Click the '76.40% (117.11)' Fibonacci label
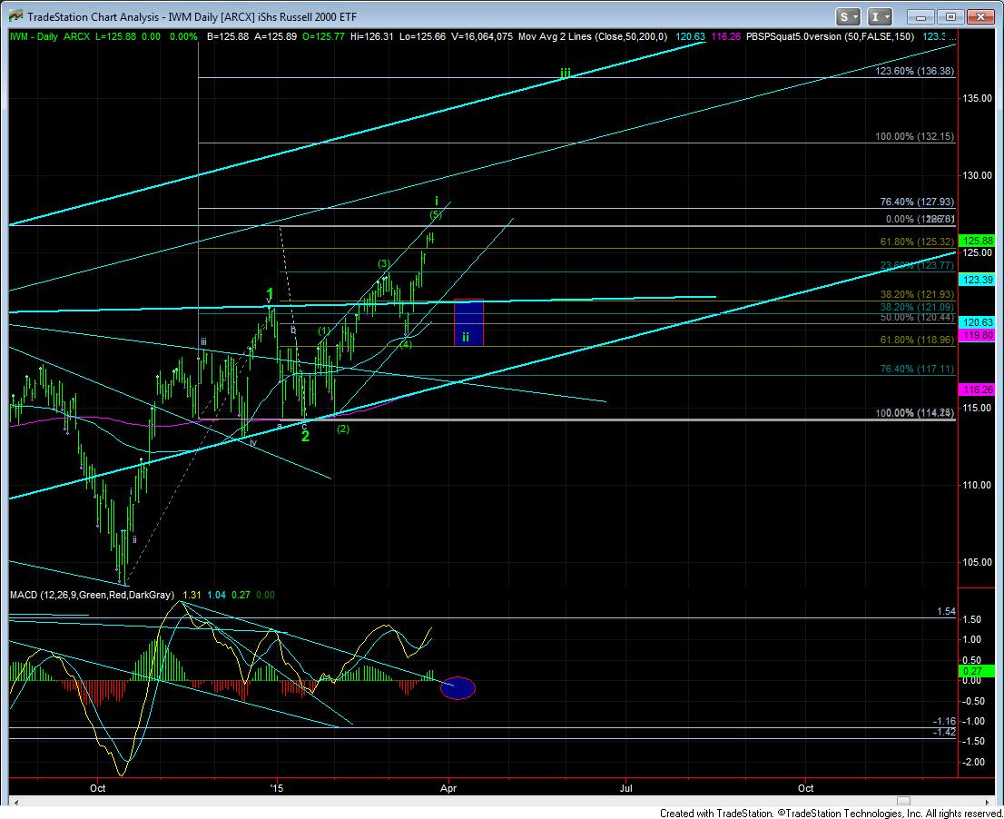Viewport: 1004px width, 819px height. pos(918,369)
